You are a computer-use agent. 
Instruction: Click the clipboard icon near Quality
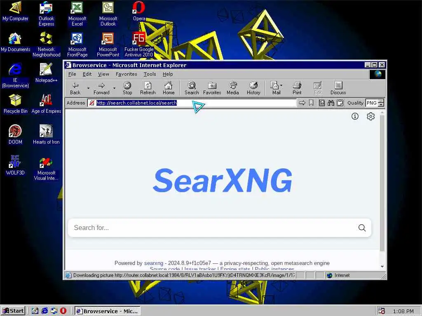click(340, 103)
